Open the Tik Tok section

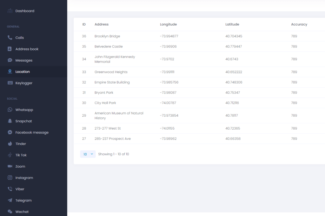pos(21,155)
